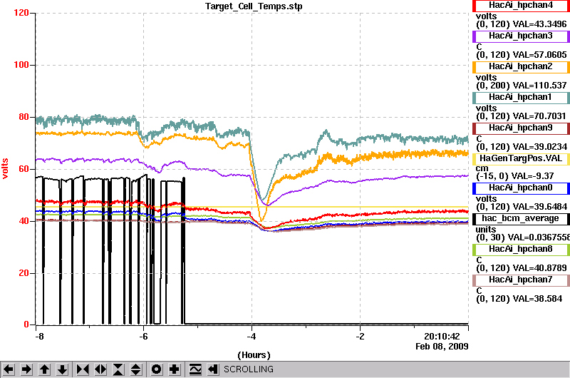Screen dimensions: 570x378
Task: Click the value text VAL=-9.37
Action: coord(532,176)
